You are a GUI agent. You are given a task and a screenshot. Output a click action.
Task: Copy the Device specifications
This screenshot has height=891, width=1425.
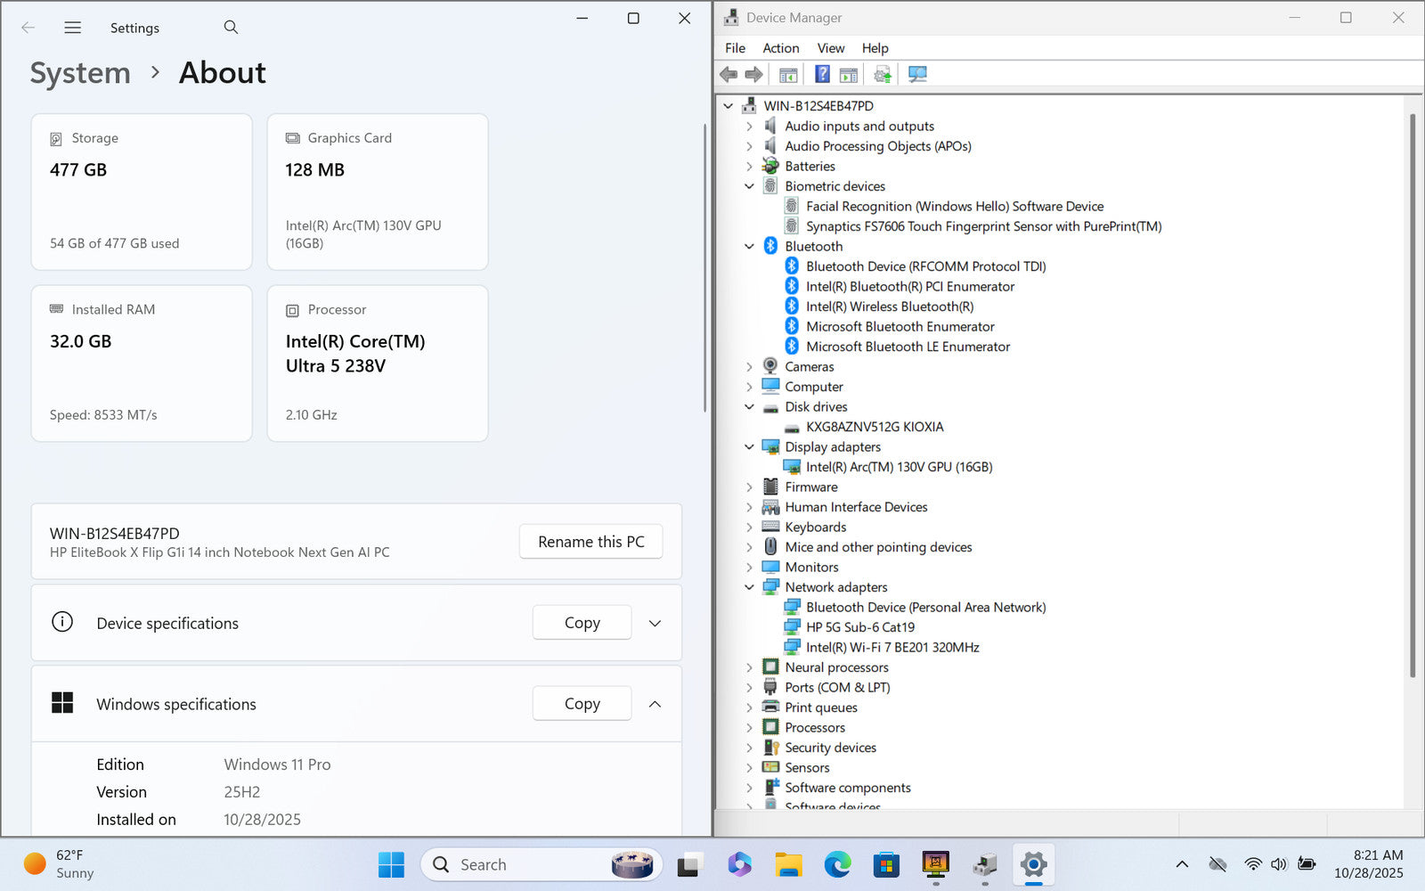pos(582,623)
